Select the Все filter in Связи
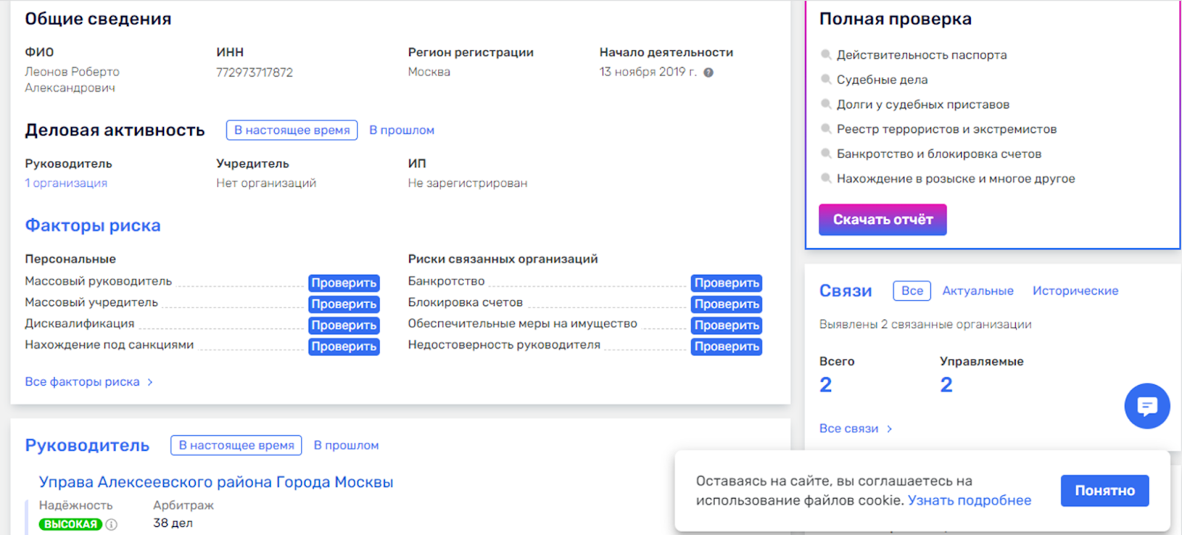The width and height of the screenshot is (1182, 535). [x=912, y=291]
